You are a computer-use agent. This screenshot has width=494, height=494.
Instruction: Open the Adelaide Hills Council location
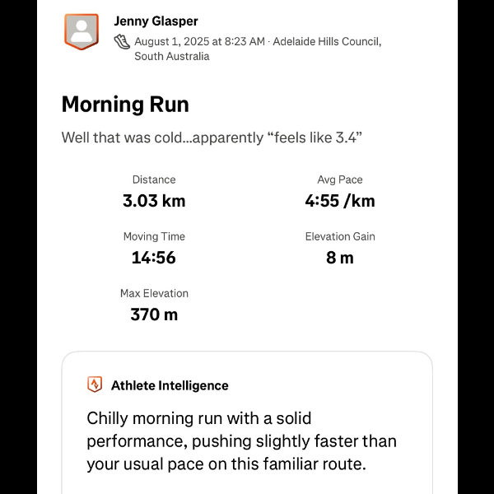pos(326,41)
